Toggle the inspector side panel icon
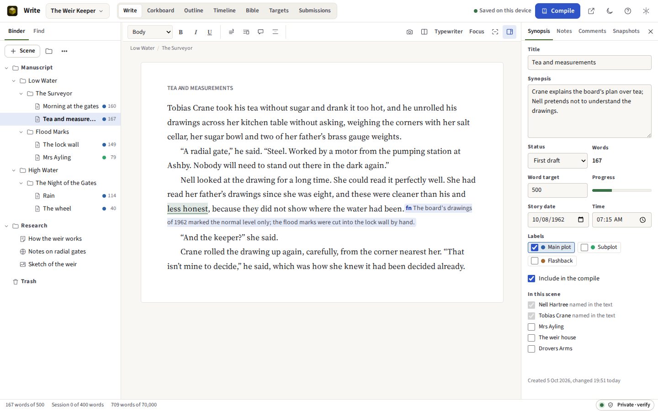Viewport: 658px width, 411px height. point(509,32)
